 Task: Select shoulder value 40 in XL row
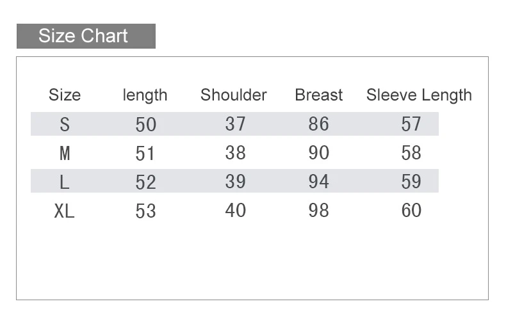tap(235, 211)
